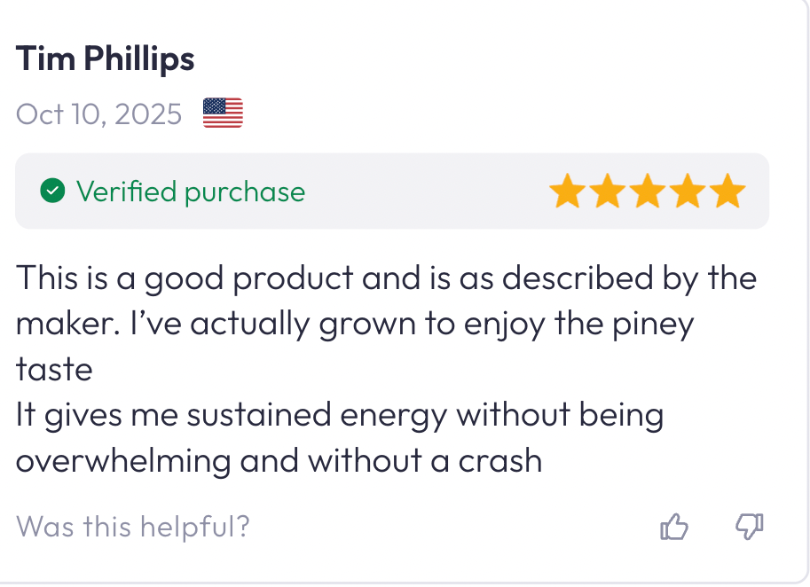The height and width of the screenshot is (587, 810).
Task: Select the fifth rating star
Action: point(728,192)
